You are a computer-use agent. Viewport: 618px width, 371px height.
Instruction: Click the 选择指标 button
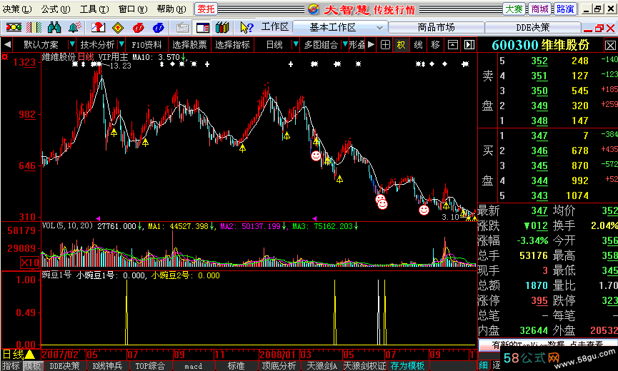(x=232, y=45)
